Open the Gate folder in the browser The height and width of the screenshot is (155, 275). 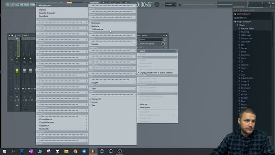coord(243,74)
